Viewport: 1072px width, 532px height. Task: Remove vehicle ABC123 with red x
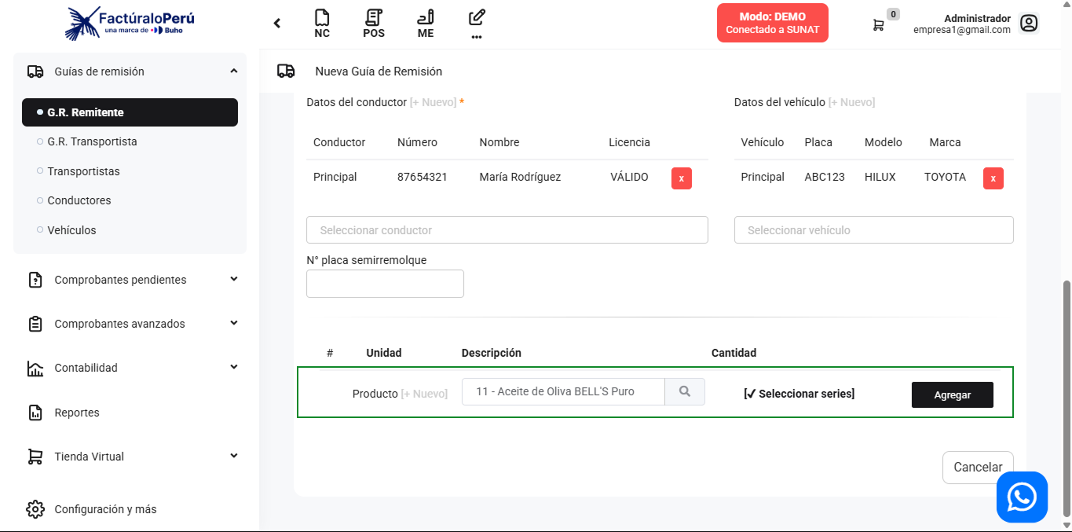993,178
